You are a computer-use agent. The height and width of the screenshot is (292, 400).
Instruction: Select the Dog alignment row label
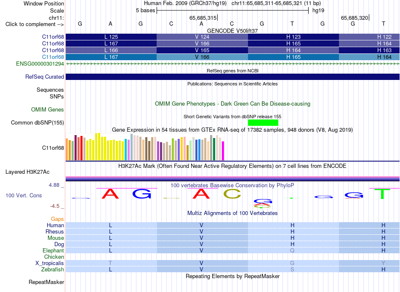click(x=59, y=244)
